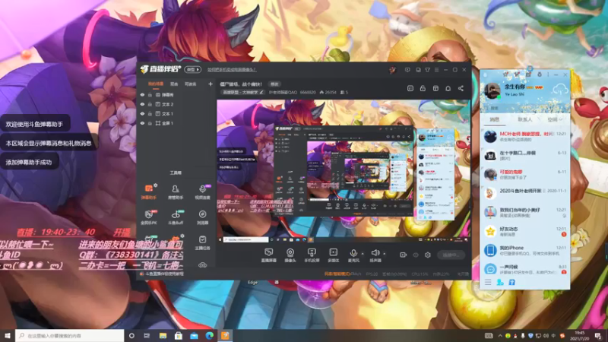Expand speaker options arrow
The image size is (608, 342).
pyautogui.click(x=385, y=254)
